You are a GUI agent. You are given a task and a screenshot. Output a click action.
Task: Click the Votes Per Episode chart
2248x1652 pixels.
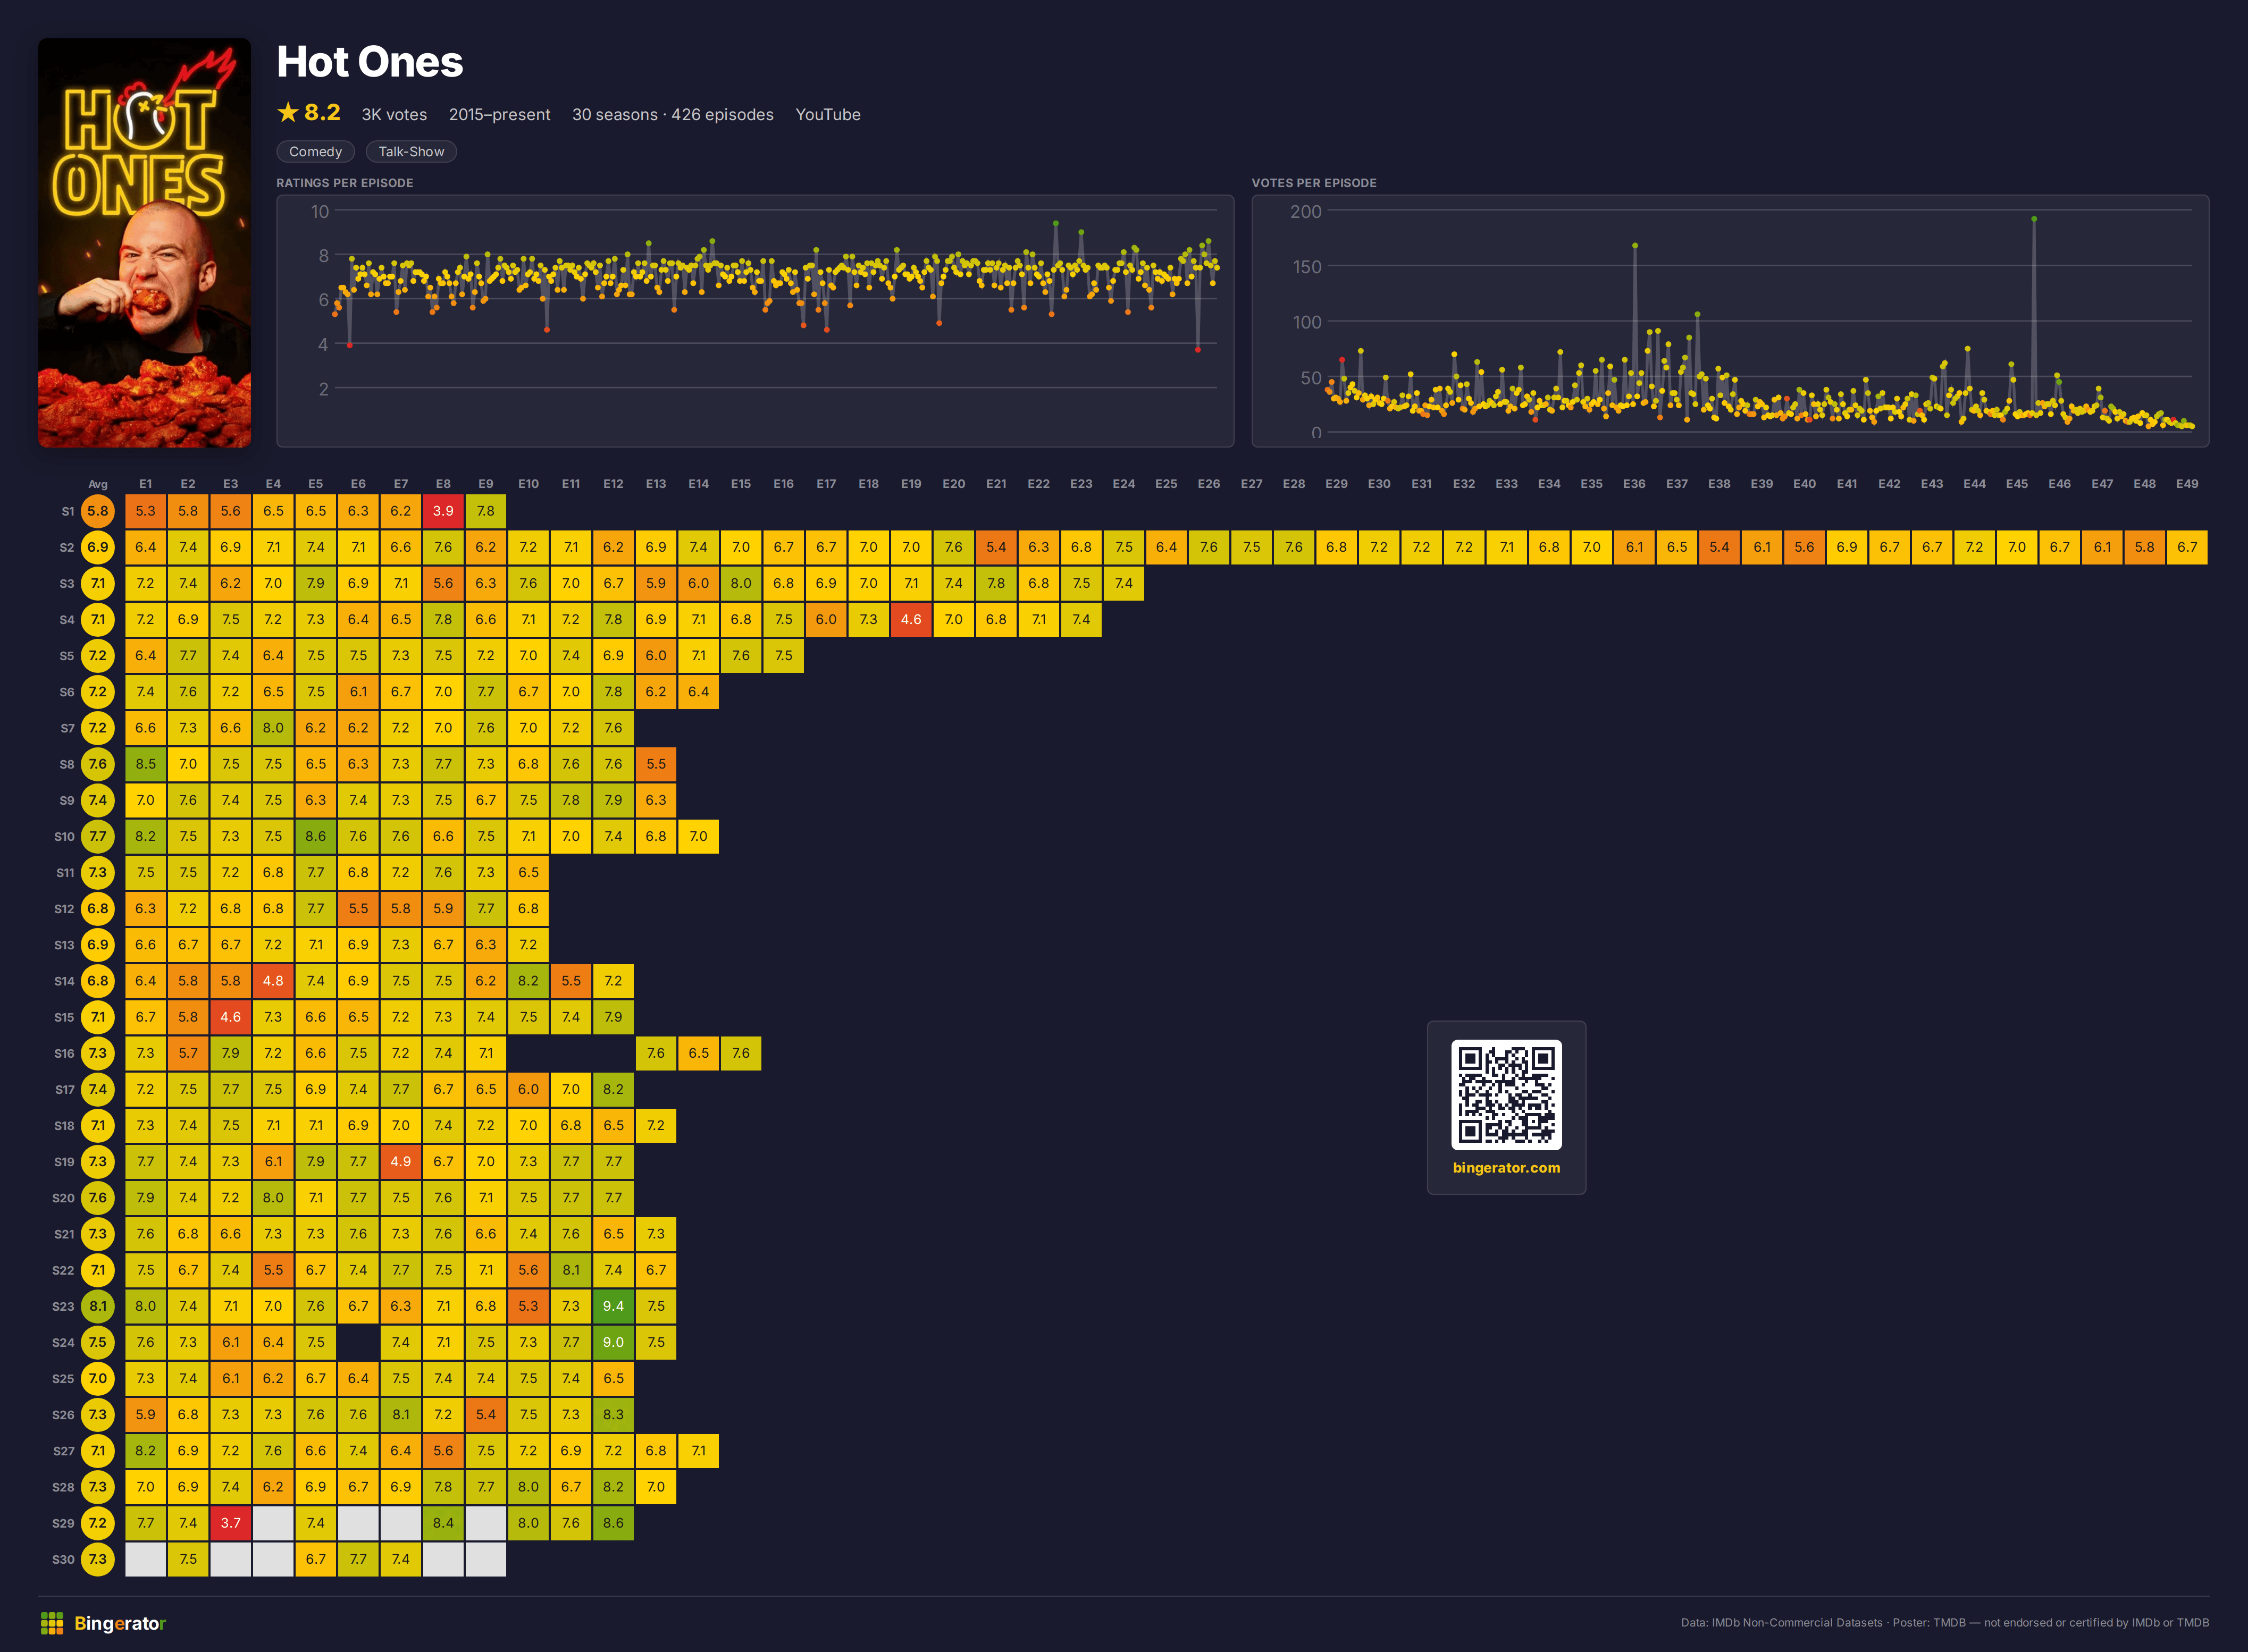1730,321
